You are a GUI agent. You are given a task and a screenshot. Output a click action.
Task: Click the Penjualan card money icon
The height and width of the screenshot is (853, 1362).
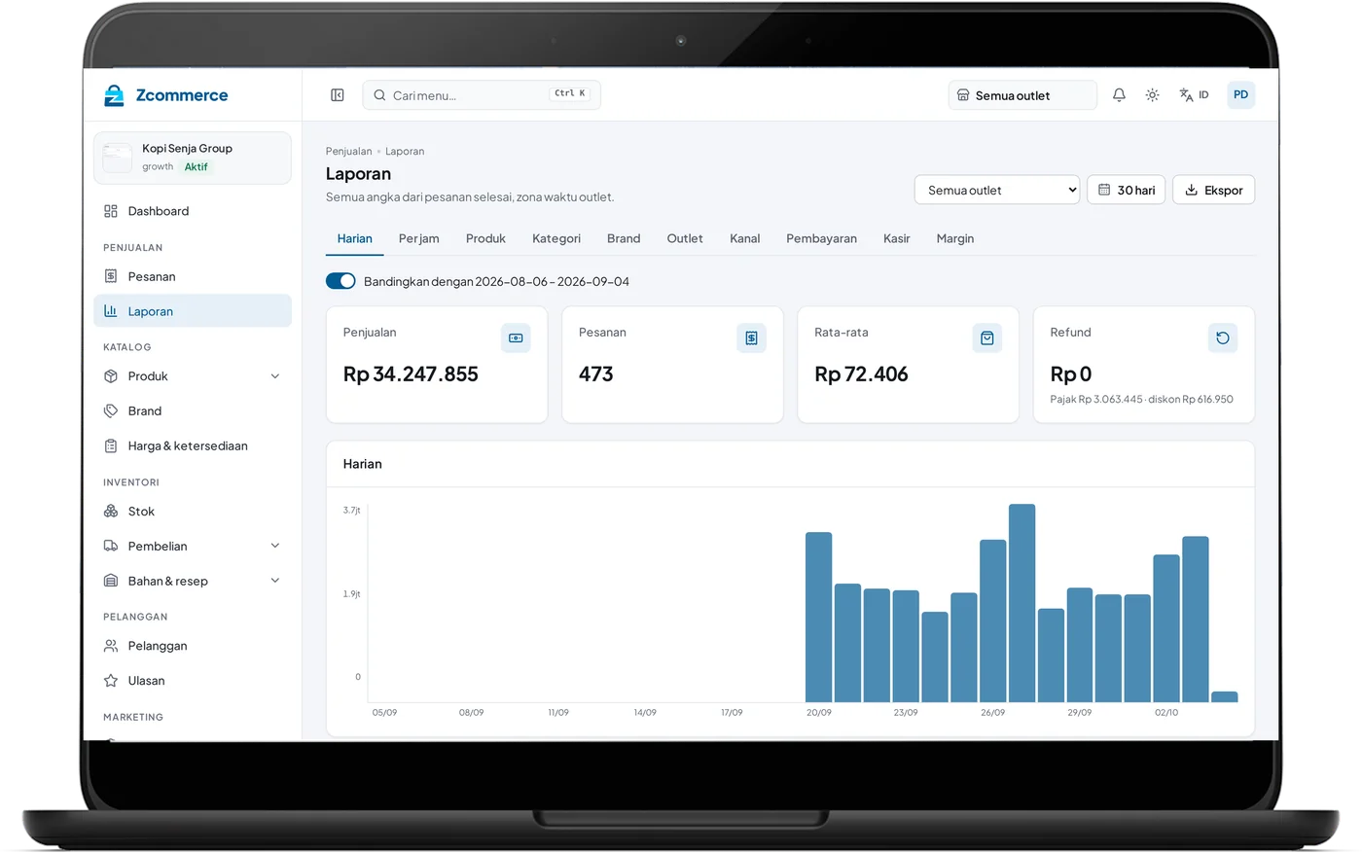[x=516, y=338]
